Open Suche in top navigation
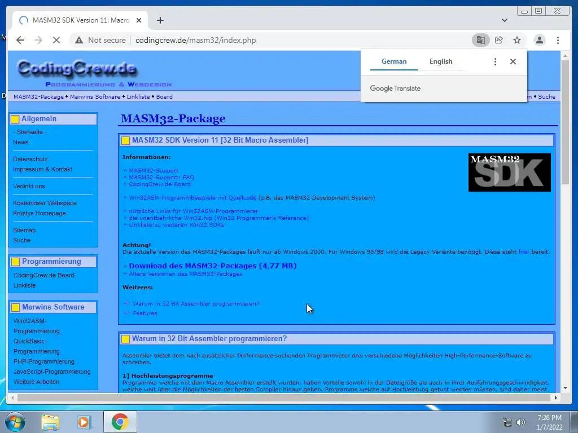This screenshot has height=433, width=578. [546, 96]
